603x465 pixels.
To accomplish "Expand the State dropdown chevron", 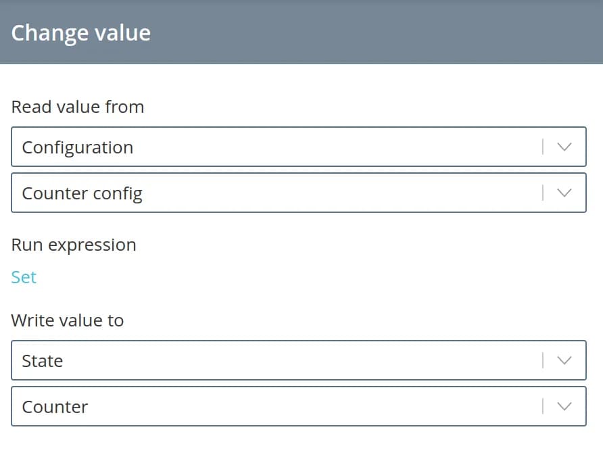I will tap(564, 360).
